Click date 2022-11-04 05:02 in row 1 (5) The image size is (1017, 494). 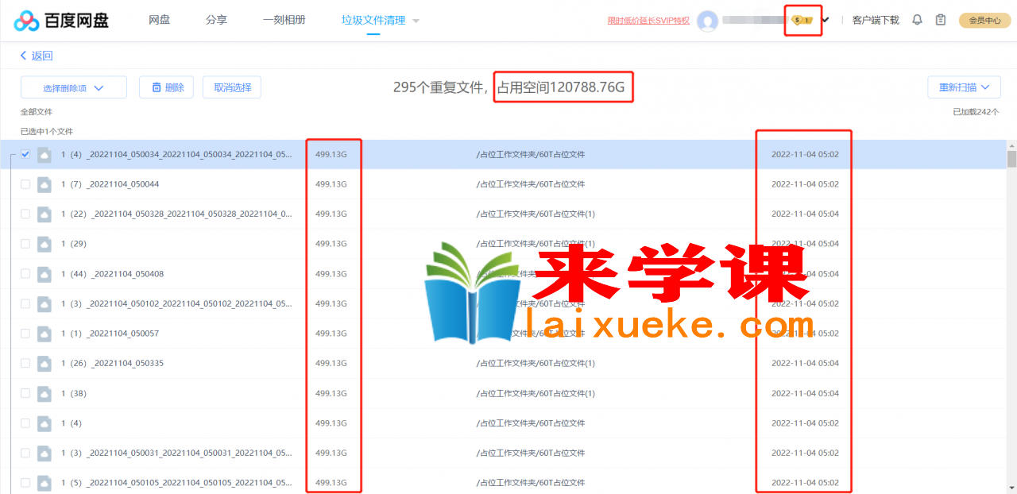[x=805, y=483]
